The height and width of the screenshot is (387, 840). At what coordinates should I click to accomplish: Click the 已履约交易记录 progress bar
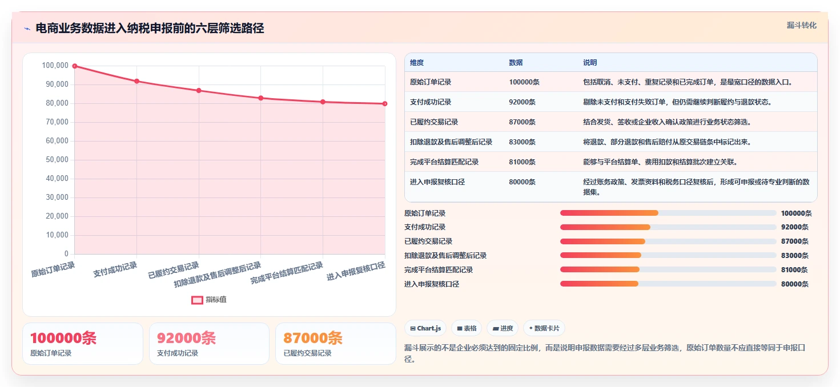point(668,241)
